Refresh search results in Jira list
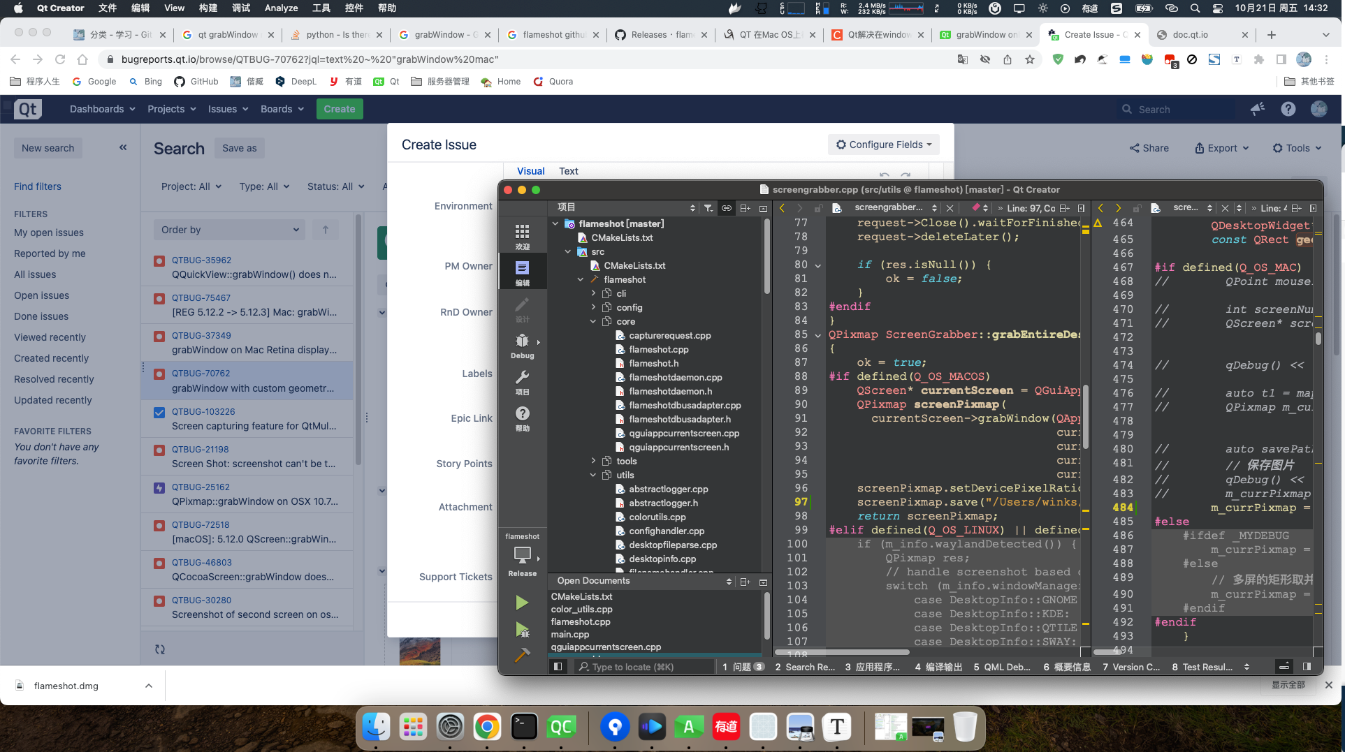The width and height of the screenshot is (1345, 752). 160,649
